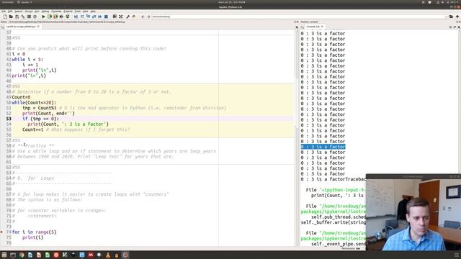Click the Maximize current pane icon
461x259 pixels.
click(x=115, y=17)
